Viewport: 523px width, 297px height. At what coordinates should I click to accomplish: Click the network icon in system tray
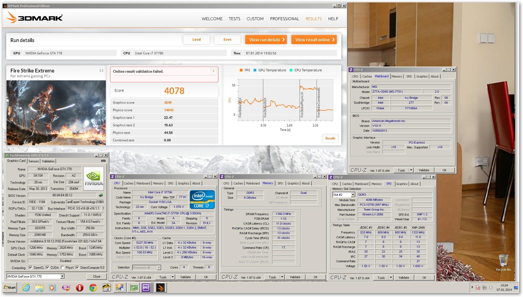click(485, 288)
